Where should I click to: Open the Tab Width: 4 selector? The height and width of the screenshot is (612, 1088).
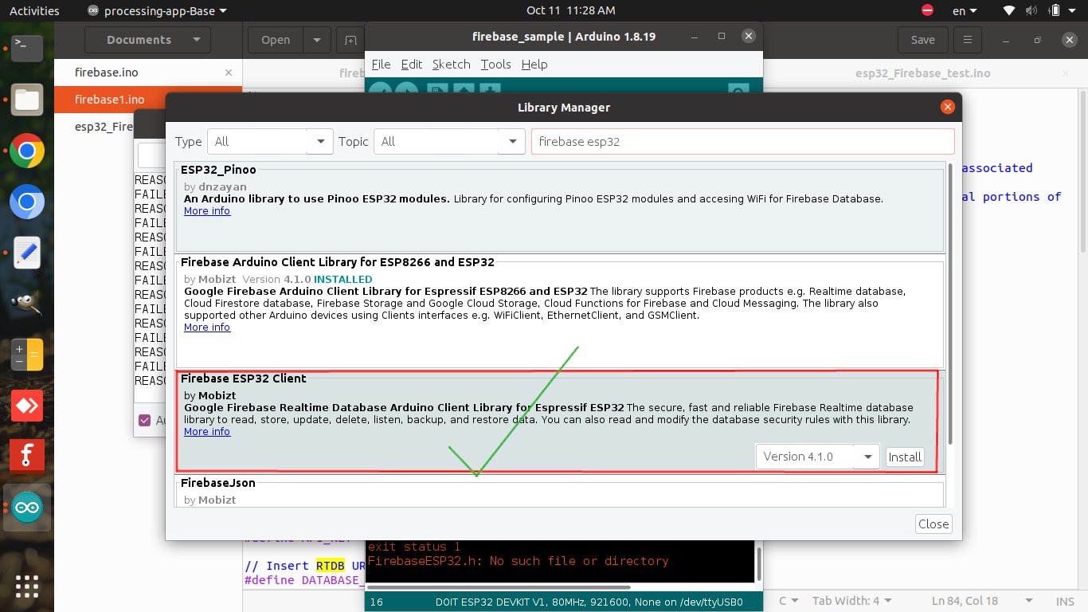pos(851,601)
